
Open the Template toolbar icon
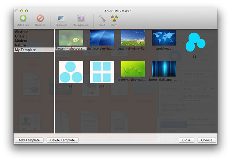61,18
